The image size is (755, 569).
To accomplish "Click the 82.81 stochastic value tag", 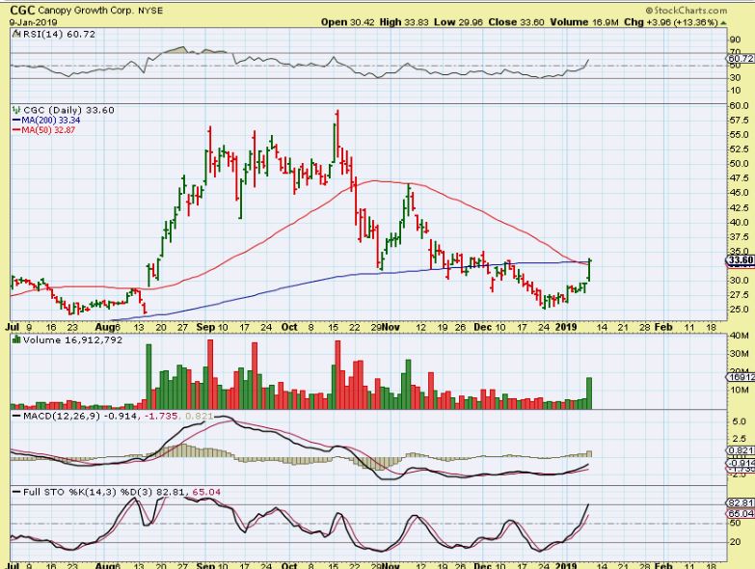I will tap(741, 503).
